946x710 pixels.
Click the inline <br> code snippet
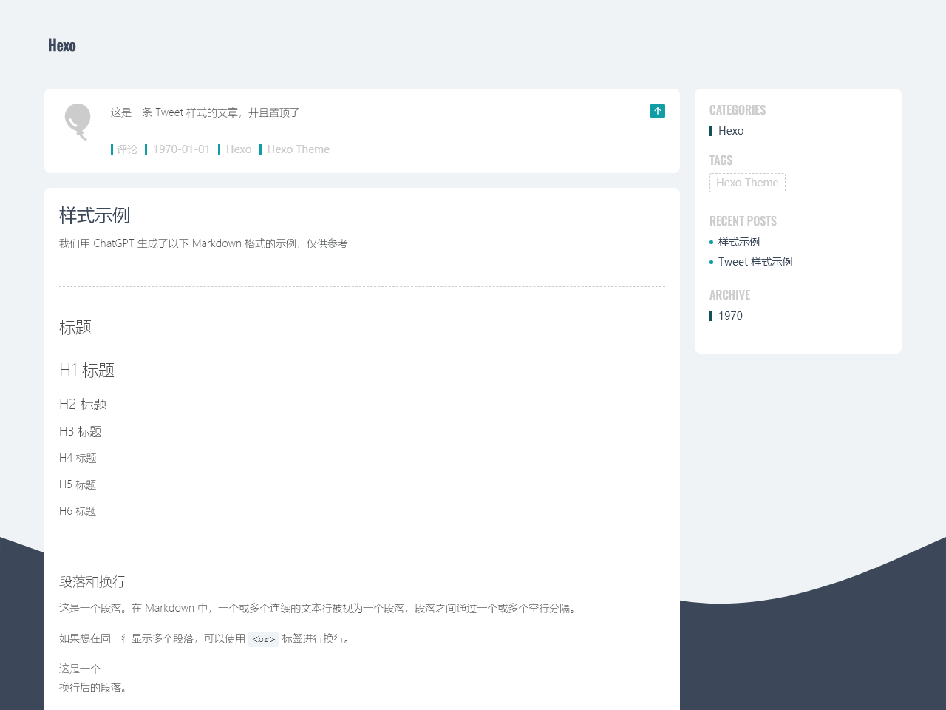pos(263,639)
